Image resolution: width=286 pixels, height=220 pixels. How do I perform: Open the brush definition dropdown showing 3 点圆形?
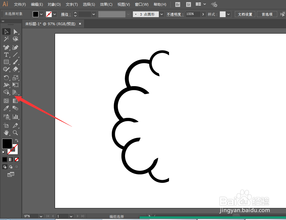(x=161, y=14)
